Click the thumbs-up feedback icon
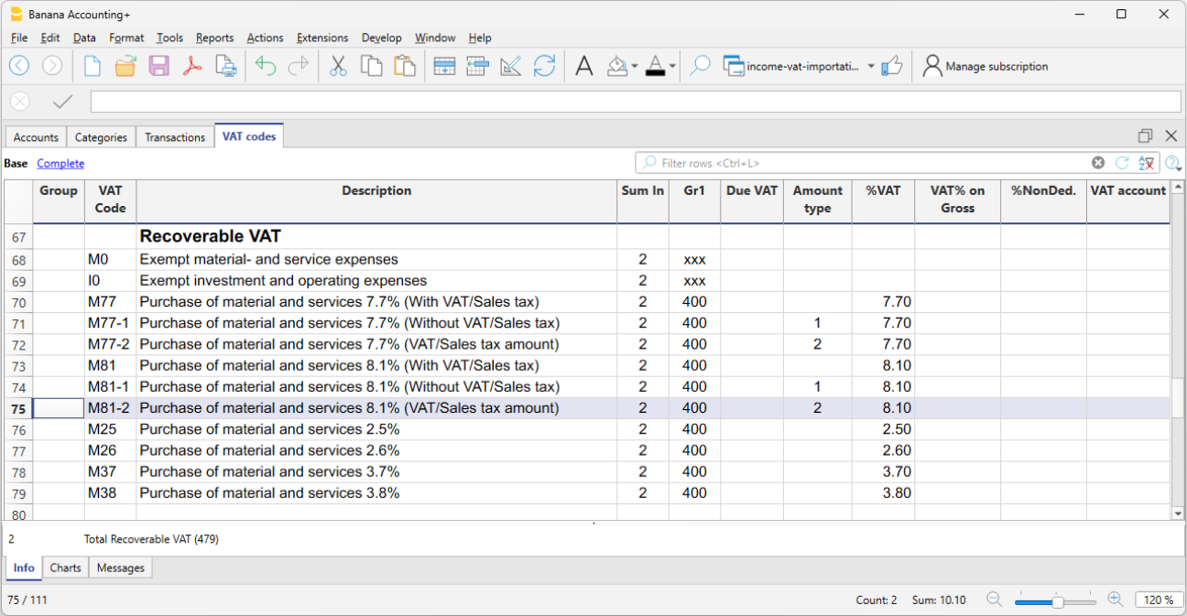The width and height of the screenshot is (1187, 616). pyautogui.click(x=892, y=66)
